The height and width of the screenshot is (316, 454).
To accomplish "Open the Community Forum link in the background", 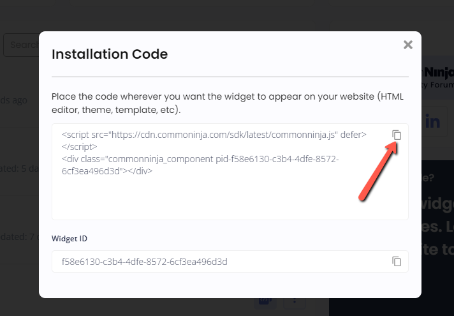I will click(x=438, y=85).
